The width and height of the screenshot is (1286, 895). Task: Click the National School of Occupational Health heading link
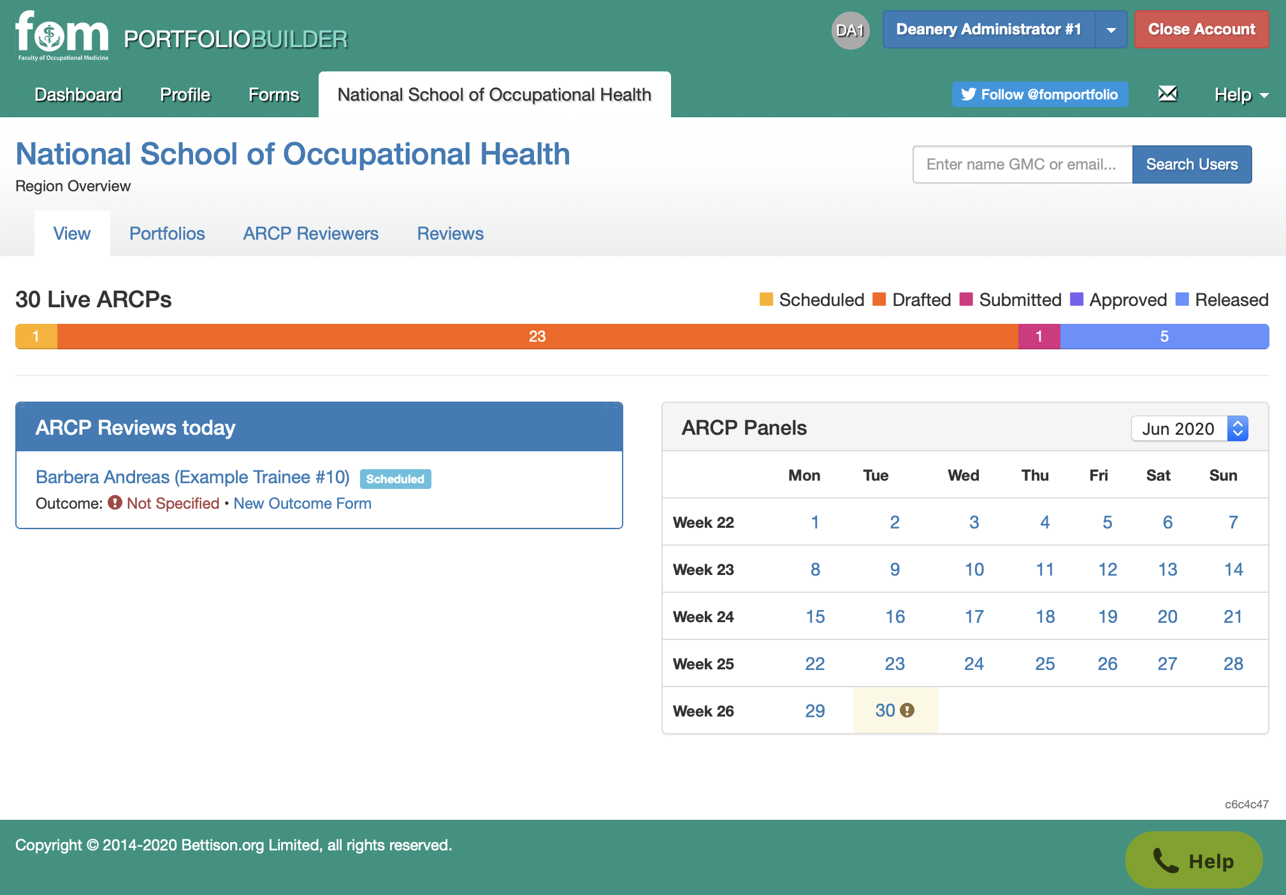[x=293, y=154]
